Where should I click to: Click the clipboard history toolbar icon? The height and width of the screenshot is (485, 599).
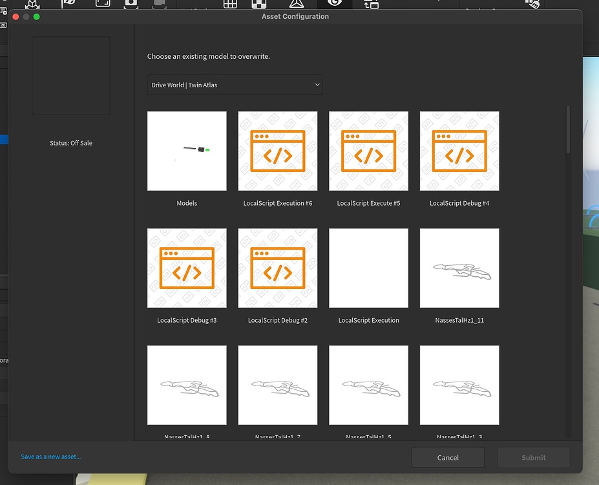pyautogui.click(x=370, y=5)
